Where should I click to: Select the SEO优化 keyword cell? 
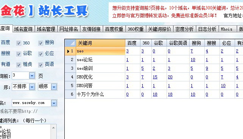click(100, 77)
